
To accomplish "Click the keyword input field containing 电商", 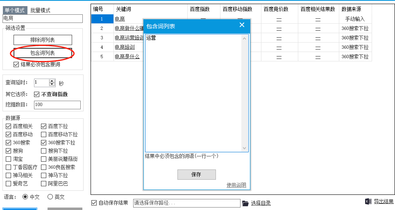I will click(43, 18).
